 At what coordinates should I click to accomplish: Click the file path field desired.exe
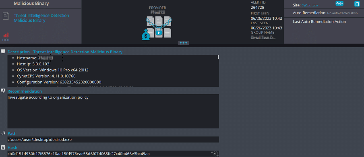(113, 140)
